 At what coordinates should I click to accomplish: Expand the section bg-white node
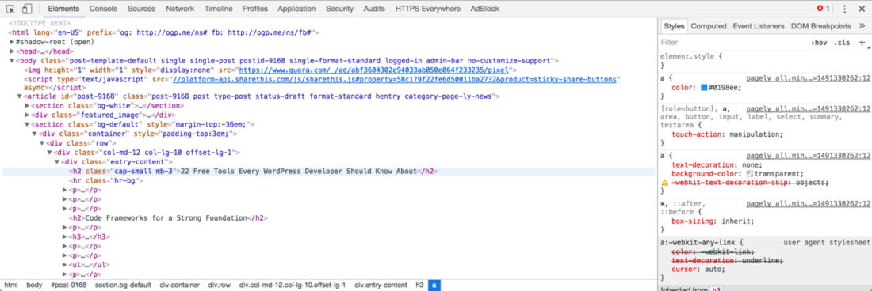click(x=27, y=105)
